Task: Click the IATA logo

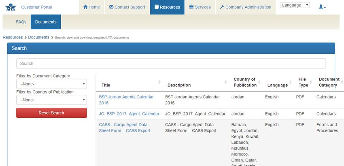Action: tap(11, 7)
